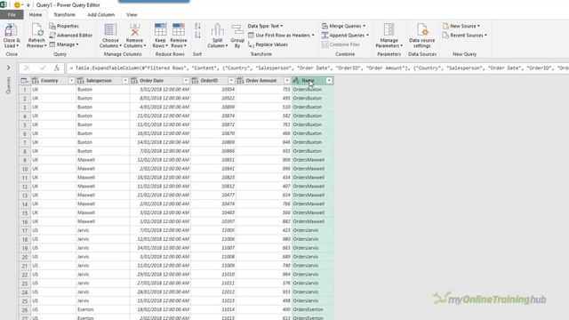569x320 pixels.
Task: Change Name column data type icon
Action: point(296,81)
